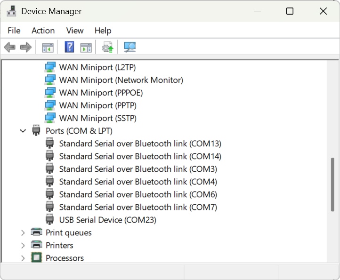Click the Update device driver toolbar icon
340x280 pixels.
(108, 47)
